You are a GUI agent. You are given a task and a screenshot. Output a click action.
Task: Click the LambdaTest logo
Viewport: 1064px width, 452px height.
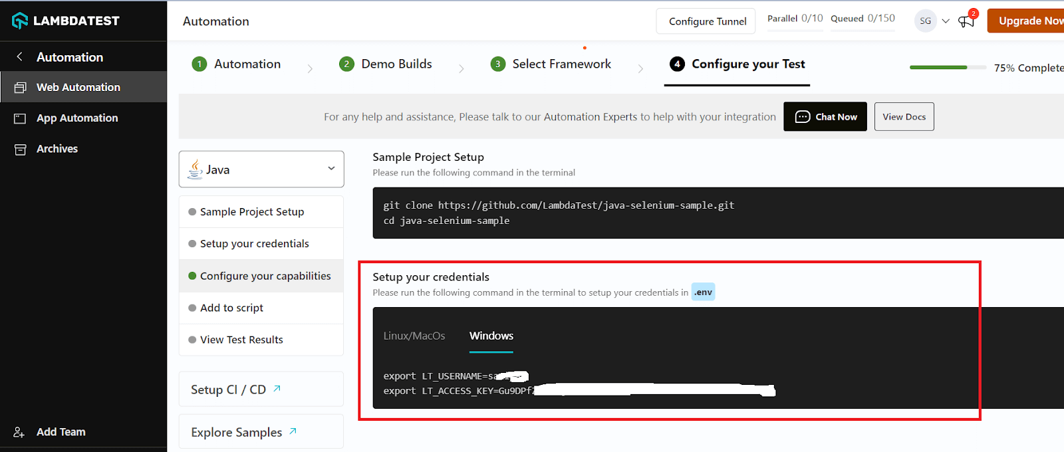coord(65,21)
